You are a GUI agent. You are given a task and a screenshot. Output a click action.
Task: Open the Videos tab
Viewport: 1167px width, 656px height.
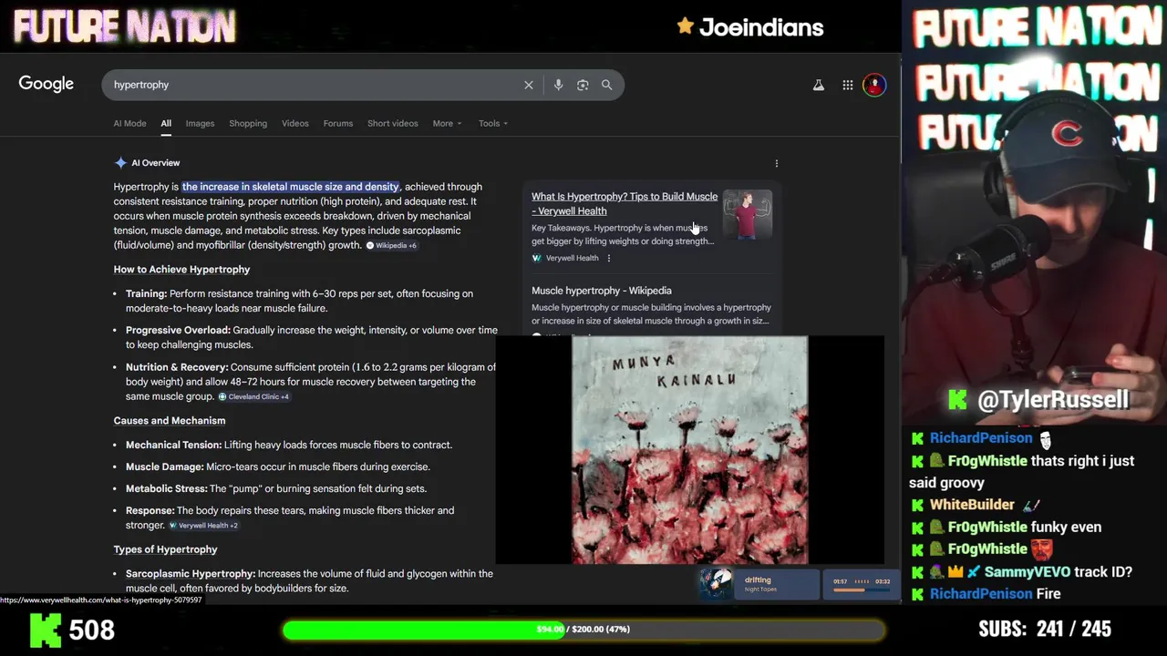click(295, 123)
